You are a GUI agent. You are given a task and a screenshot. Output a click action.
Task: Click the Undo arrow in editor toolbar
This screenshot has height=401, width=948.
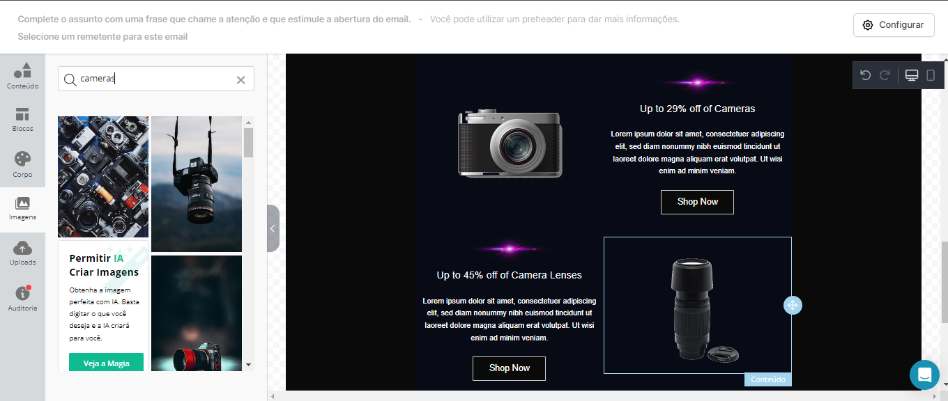tap(866, 75)
